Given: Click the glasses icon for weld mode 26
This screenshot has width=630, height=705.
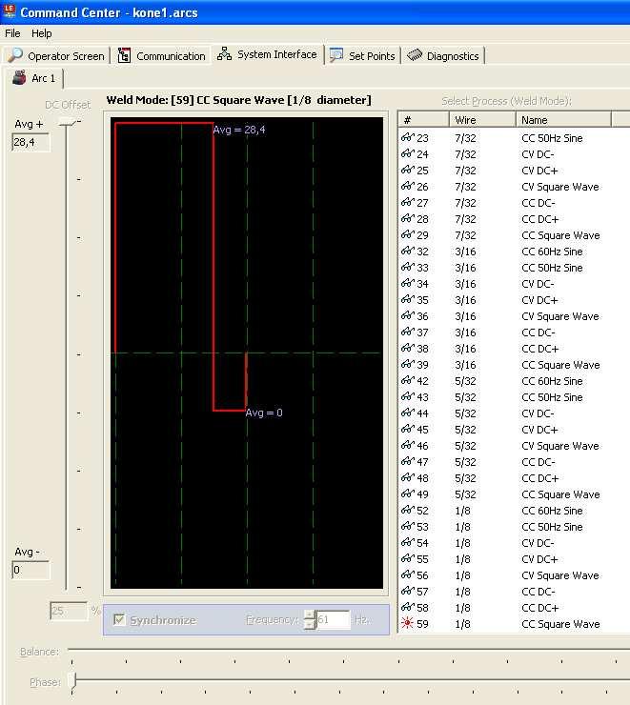Looking at the screenshot, I should (407, 186).
